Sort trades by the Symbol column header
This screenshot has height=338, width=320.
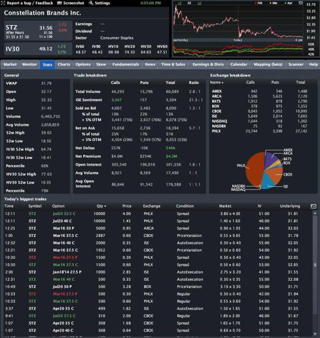[35, 206]
